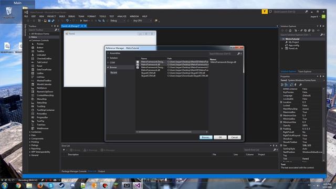Open the BUILD menu
336x189 pixels.
pos(62,16)
